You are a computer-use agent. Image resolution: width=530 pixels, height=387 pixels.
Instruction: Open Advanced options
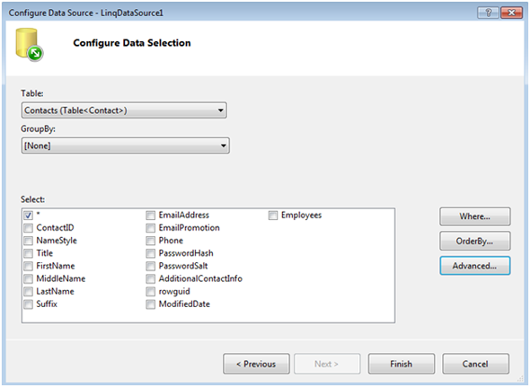[x=475, y=266]
